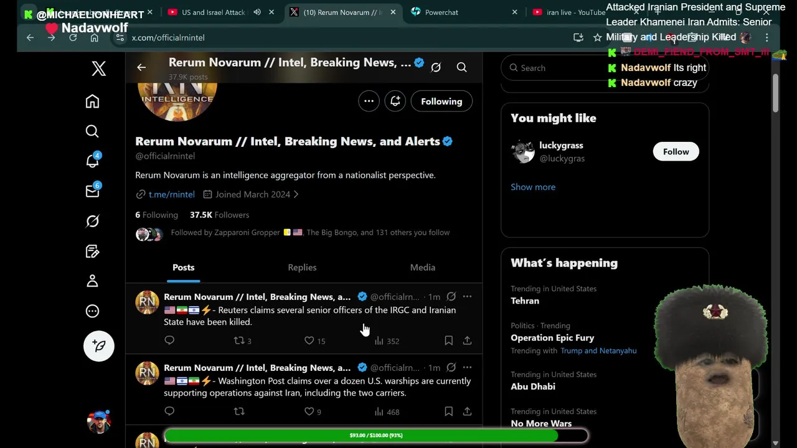Screen dimensions: 797x448
Task: Select the Posts tab
Action: pos(183,268)
